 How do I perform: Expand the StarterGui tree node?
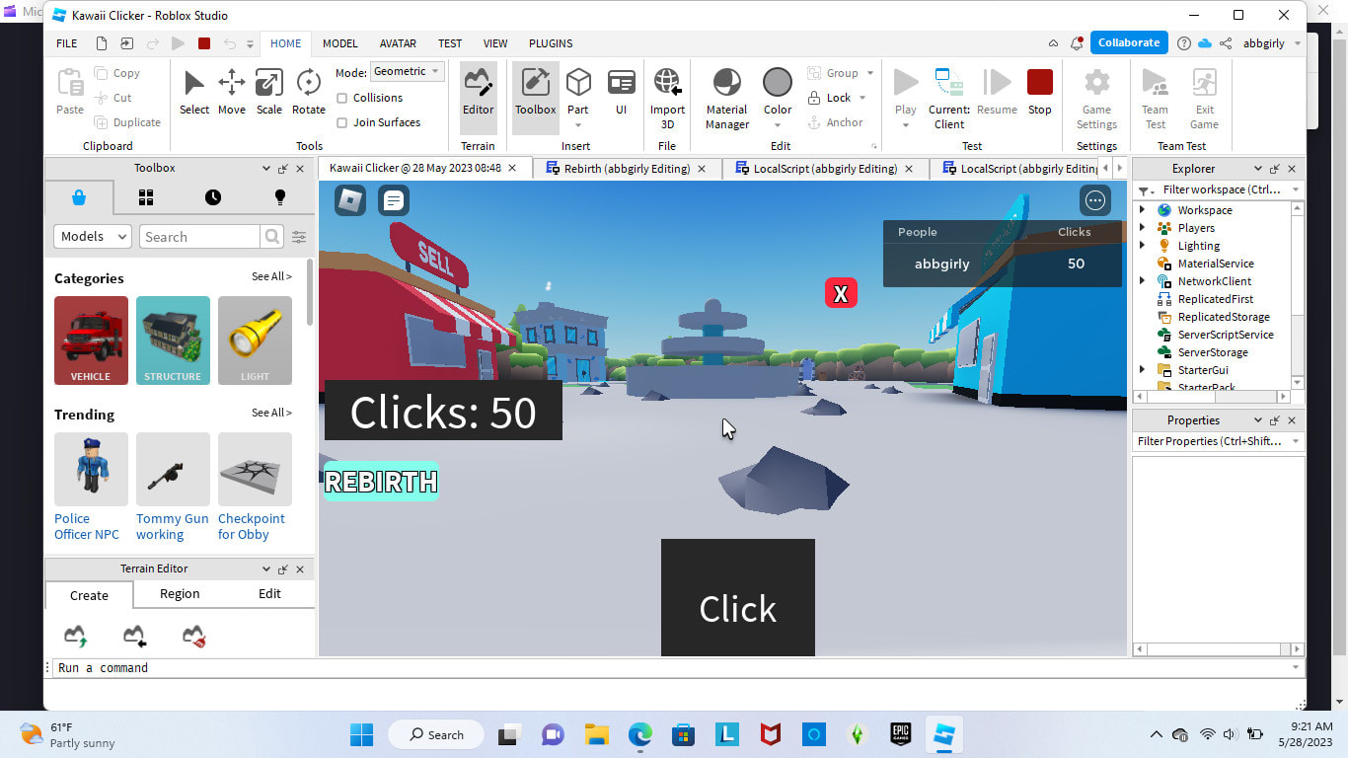tap(1143, 370)
